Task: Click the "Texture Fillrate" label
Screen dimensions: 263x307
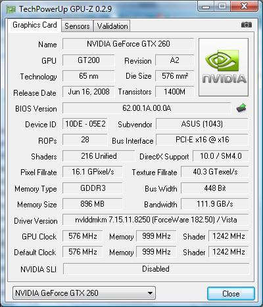Action: (155, 173)
